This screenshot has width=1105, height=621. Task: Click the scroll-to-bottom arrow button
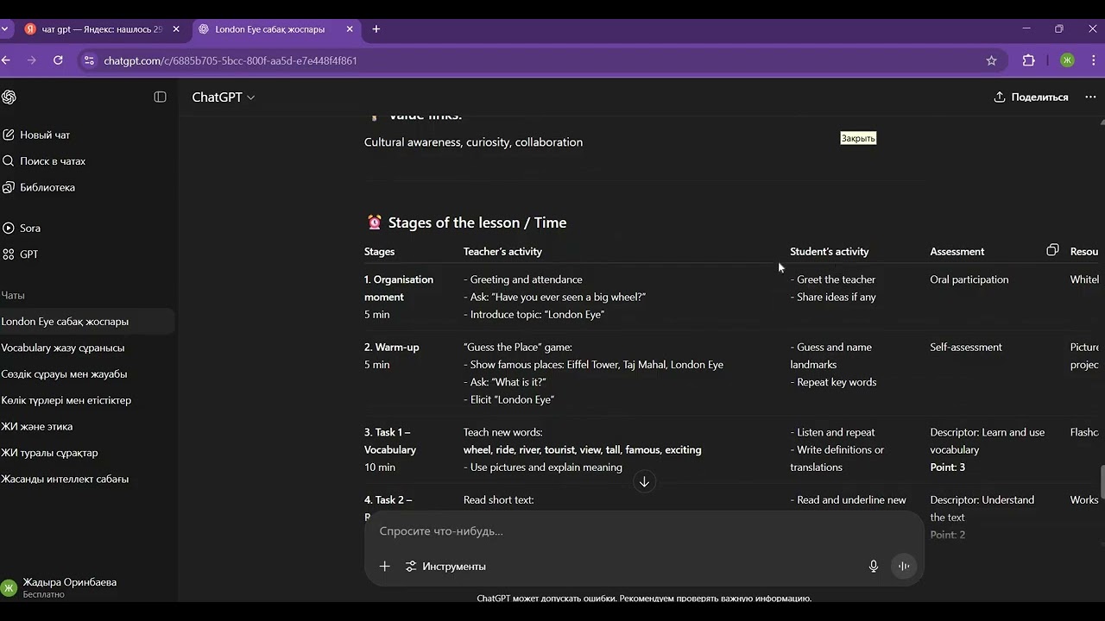(x=644, y=482)
